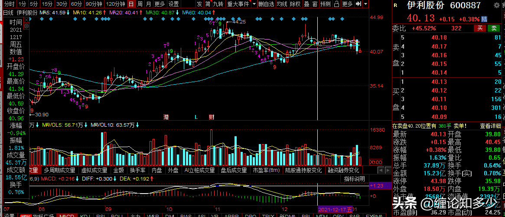The width and height of the screenshot is (505, 217).
Task: Open the 融资融券变化 tab
Action: 344,170
